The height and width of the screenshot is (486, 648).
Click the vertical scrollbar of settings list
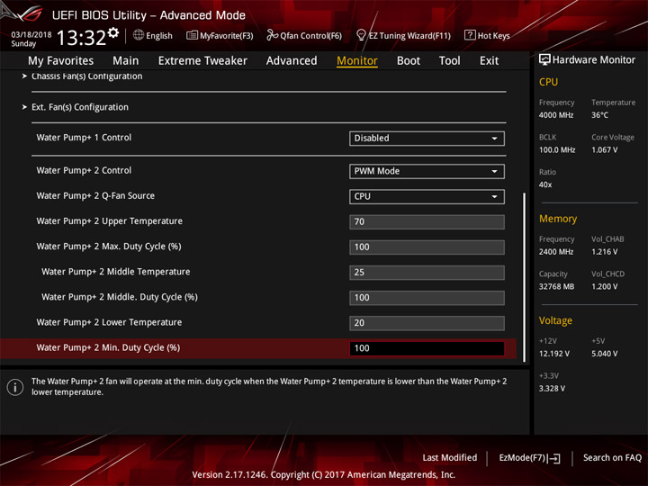click(x=525, y=277)
